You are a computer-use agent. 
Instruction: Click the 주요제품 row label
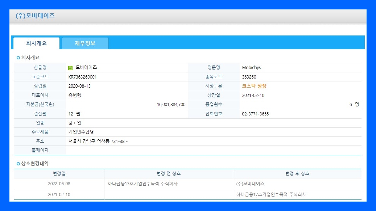[x=40, y=132]
